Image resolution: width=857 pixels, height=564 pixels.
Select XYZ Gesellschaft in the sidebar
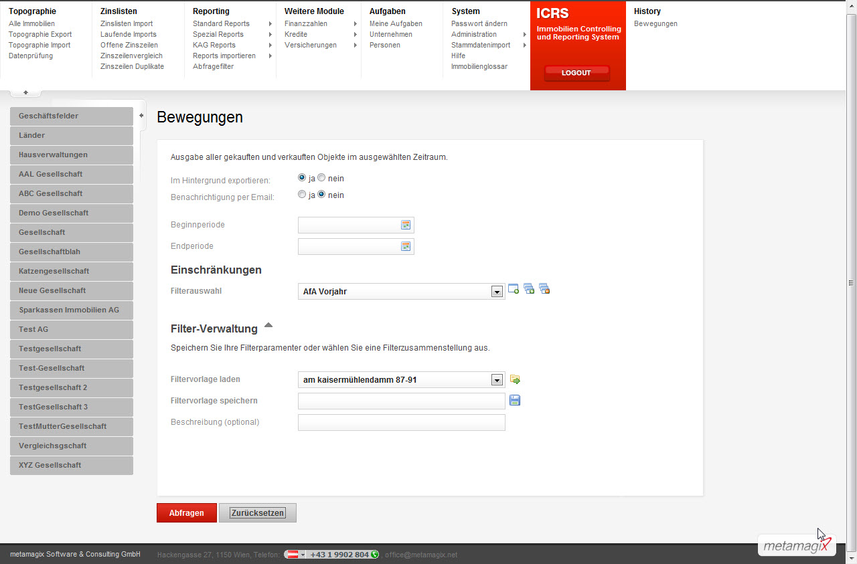point(72,465)
